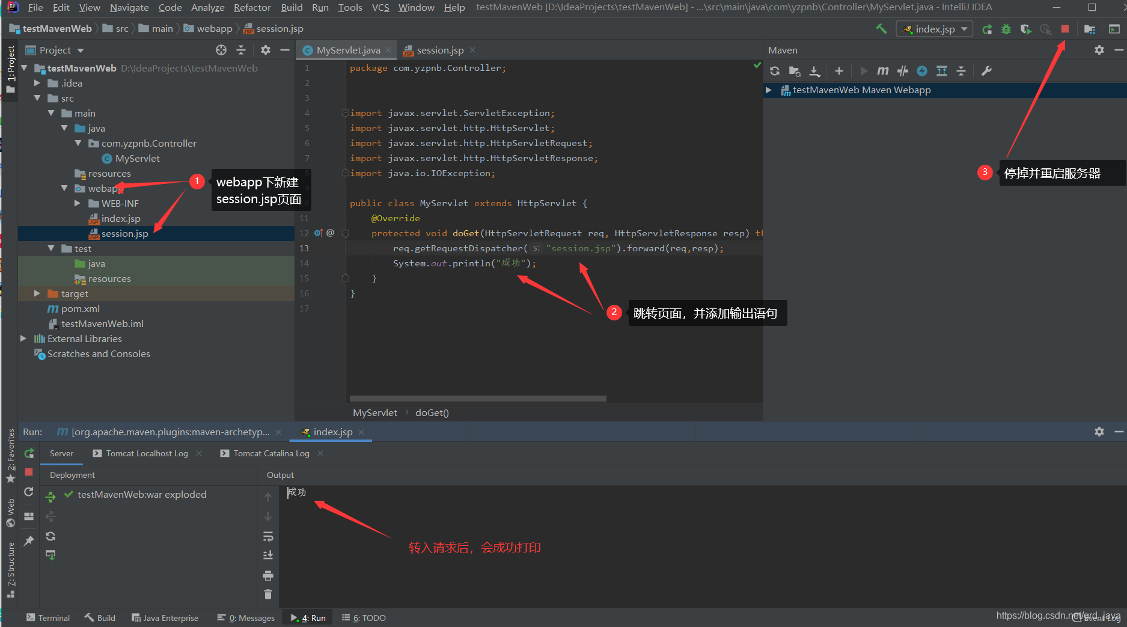Generate sources and update Maven folders

point(795,71)
